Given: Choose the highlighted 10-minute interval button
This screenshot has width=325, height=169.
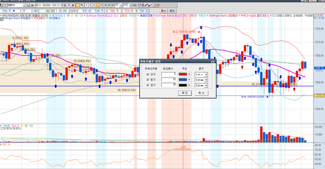Looking at the screenshot, I should (98, 5).
